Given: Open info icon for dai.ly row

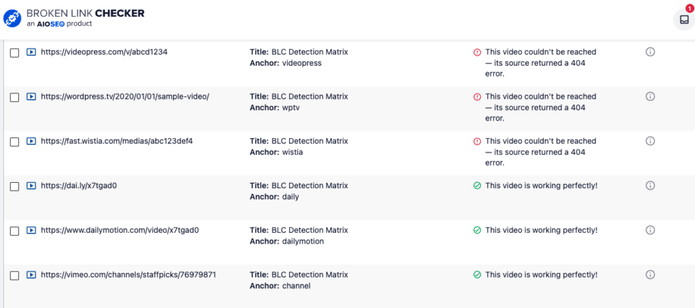Looking at the screenshot, I should pos(650,185).
